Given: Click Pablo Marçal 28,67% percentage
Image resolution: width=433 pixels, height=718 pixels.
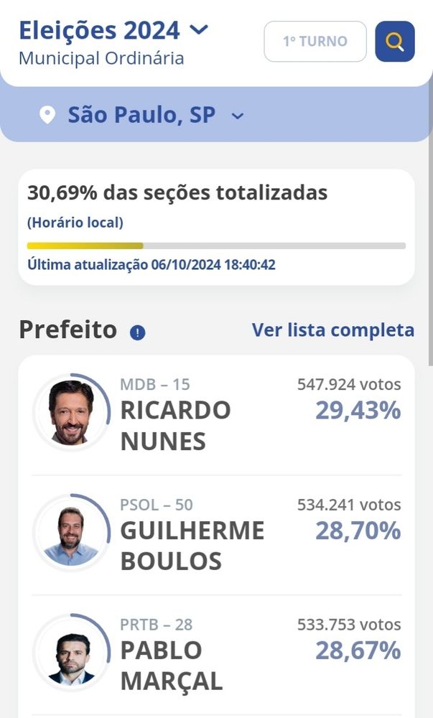Looking at the screenshot, I should 358,651.
